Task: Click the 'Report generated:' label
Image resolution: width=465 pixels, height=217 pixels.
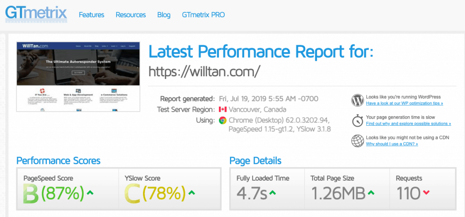Action: coord(188,99)
